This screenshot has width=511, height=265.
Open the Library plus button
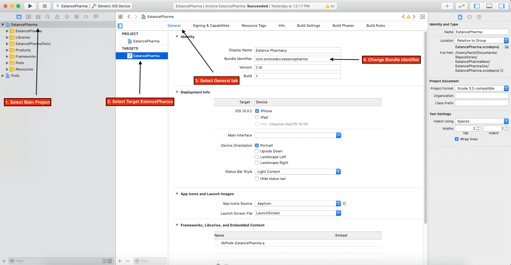coord(447,6)
